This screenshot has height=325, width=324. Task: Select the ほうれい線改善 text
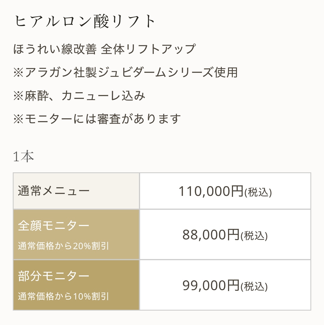pos(55,49)
